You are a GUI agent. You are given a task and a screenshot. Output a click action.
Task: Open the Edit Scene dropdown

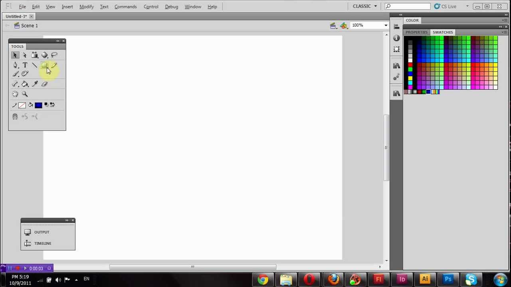click(333, 26)
